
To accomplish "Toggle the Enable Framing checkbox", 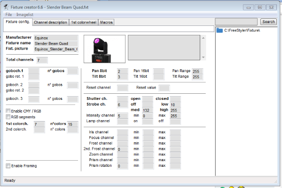I will 8,166.
